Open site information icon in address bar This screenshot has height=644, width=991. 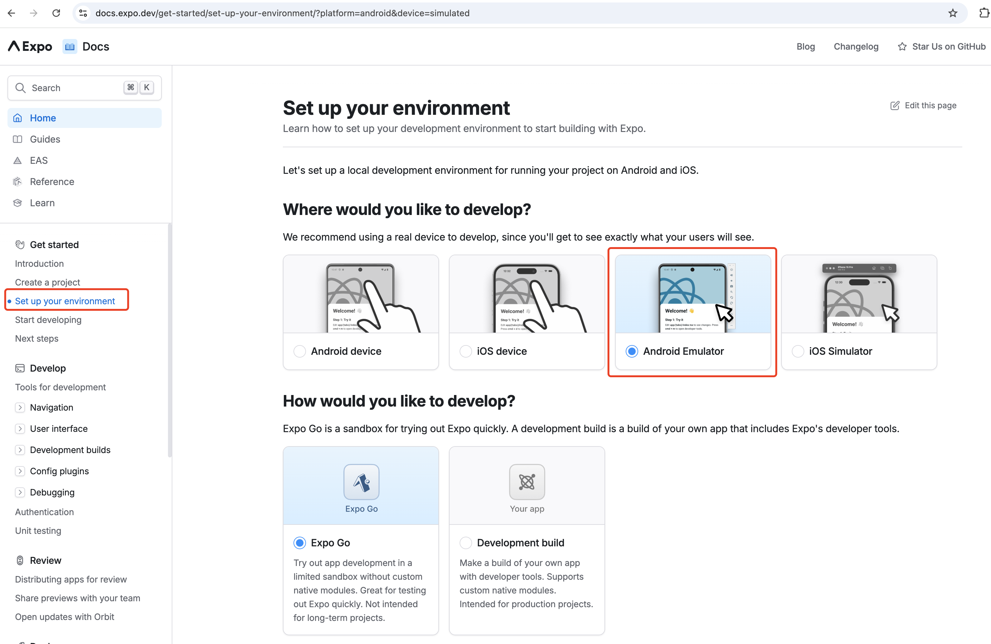83,13
